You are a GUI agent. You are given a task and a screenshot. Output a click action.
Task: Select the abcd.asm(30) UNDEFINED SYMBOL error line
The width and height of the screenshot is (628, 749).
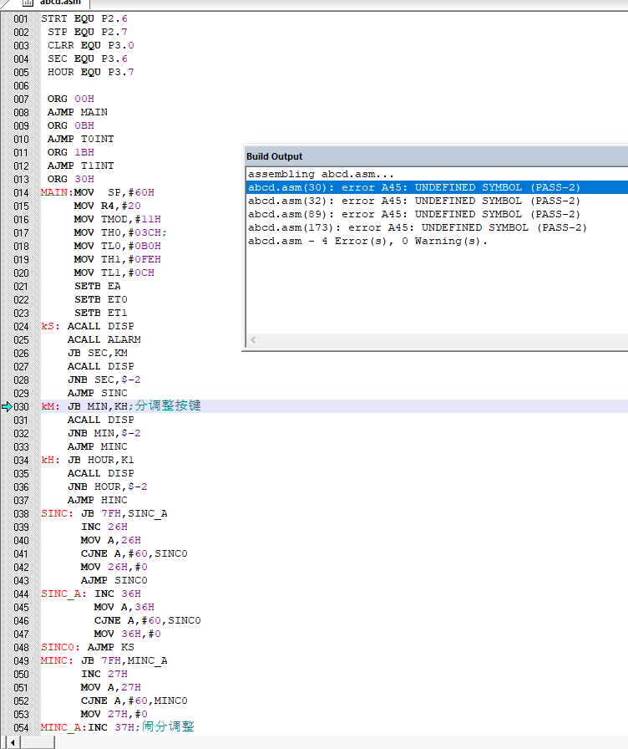click(x=437, y=187)
